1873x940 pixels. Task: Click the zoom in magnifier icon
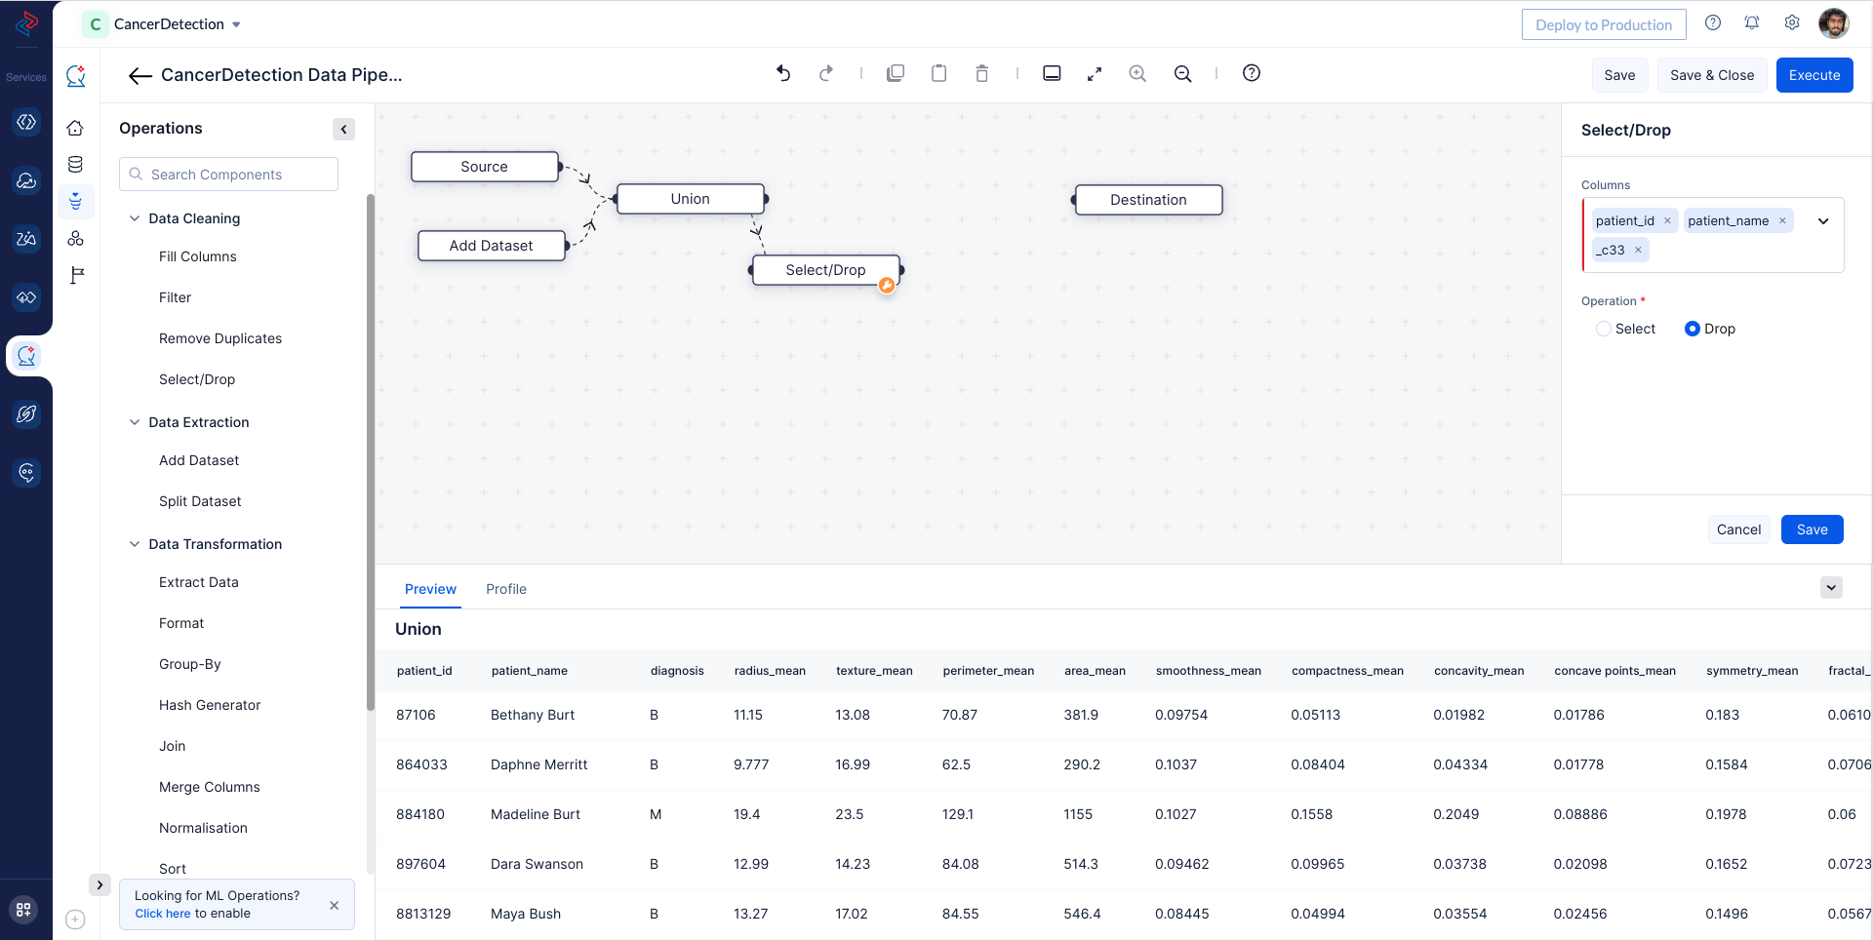(1137, 73)
